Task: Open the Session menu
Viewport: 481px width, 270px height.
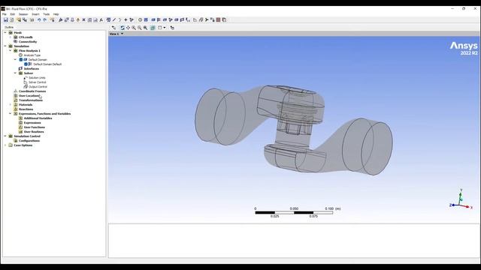Action: [x=23, y=14]
